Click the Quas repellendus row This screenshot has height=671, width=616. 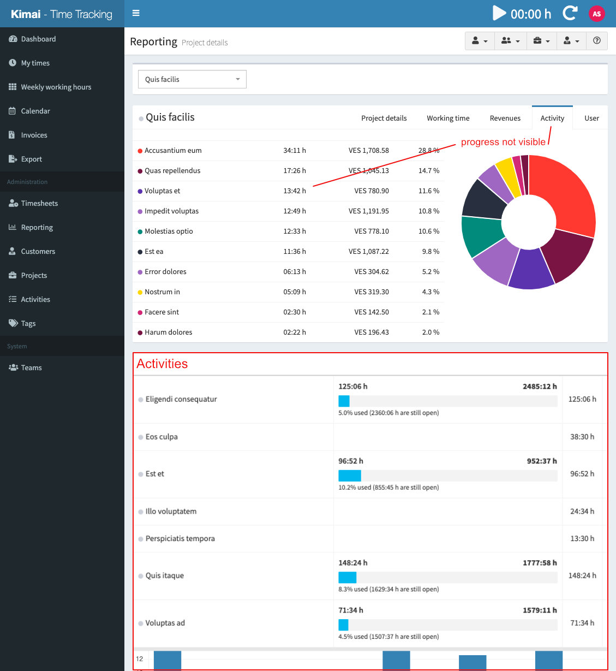289,170
